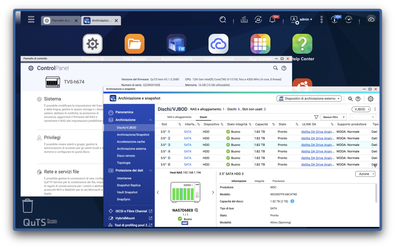Open the three-dot options menu in top bar

[322, 19]
